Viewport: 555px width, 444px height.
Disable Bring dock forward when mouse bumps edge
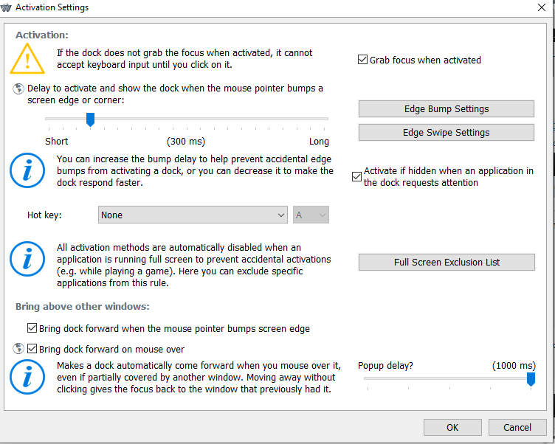pyautogui.click(x=32, y=328)
